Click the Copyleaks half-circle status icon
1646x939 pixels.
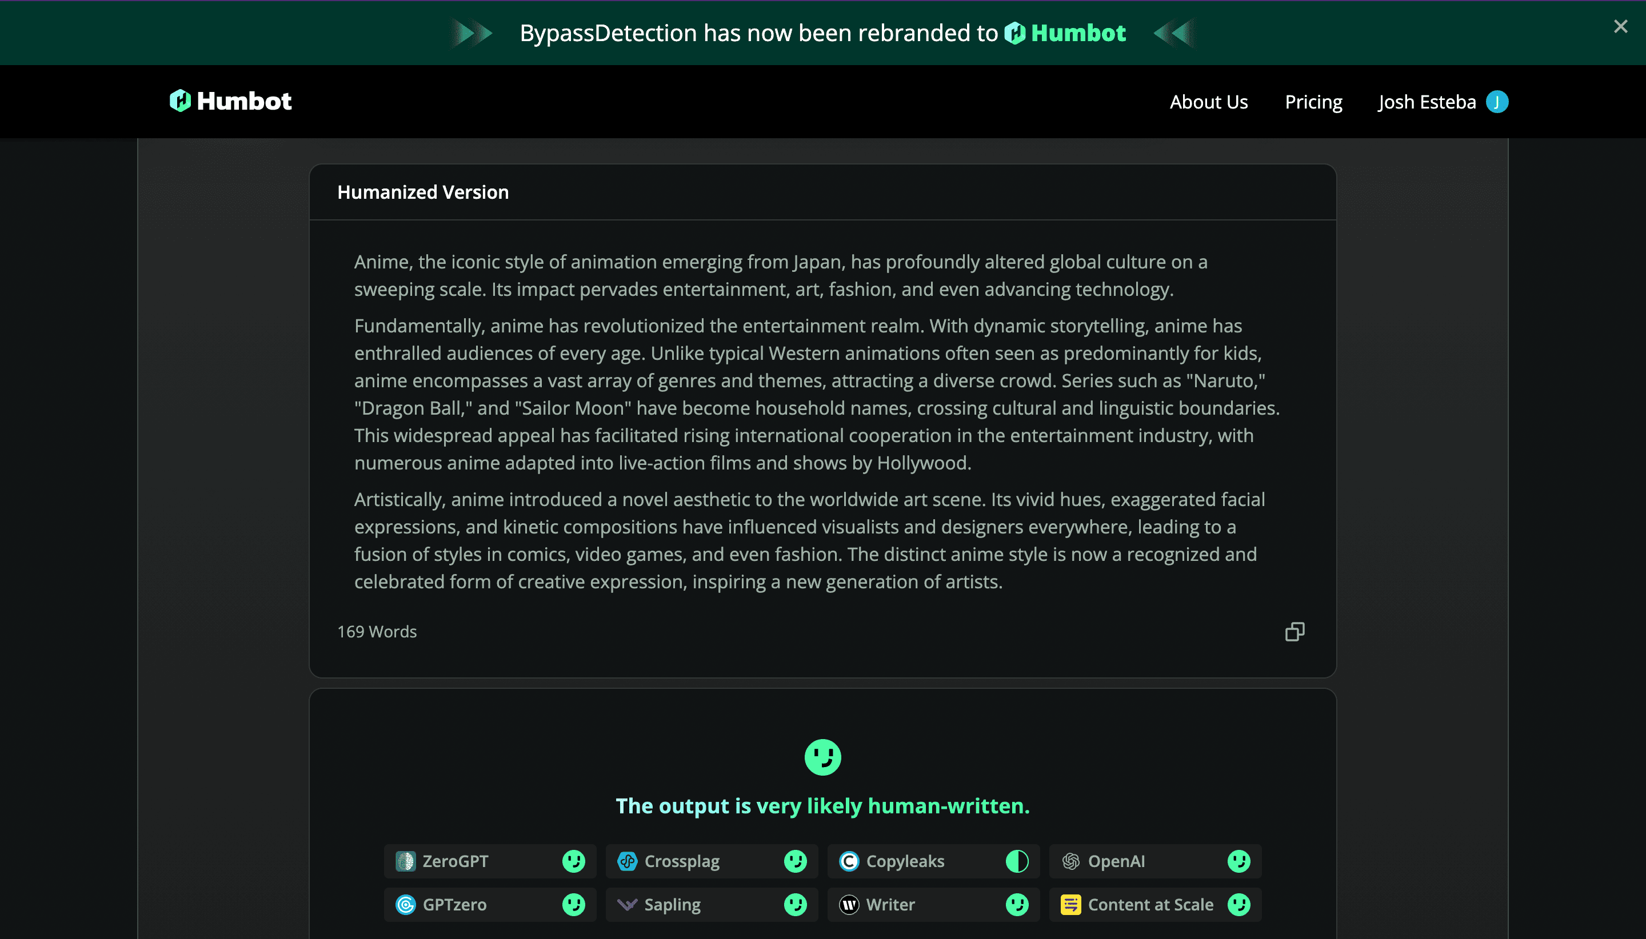pyautogui.click(x=1017, y=861)
